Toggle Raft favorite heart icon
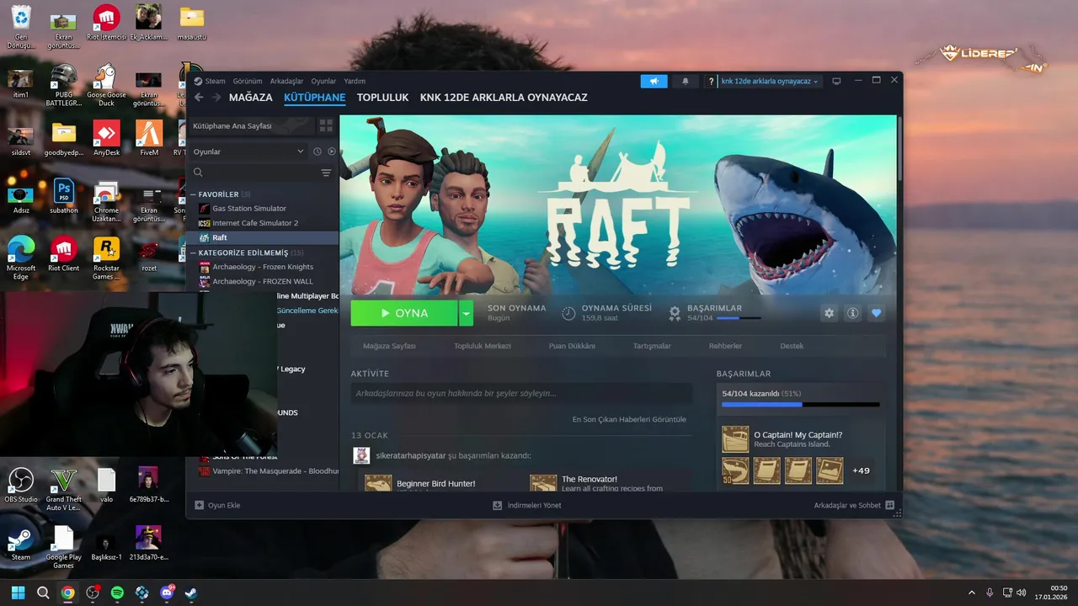 click(876, 313)
